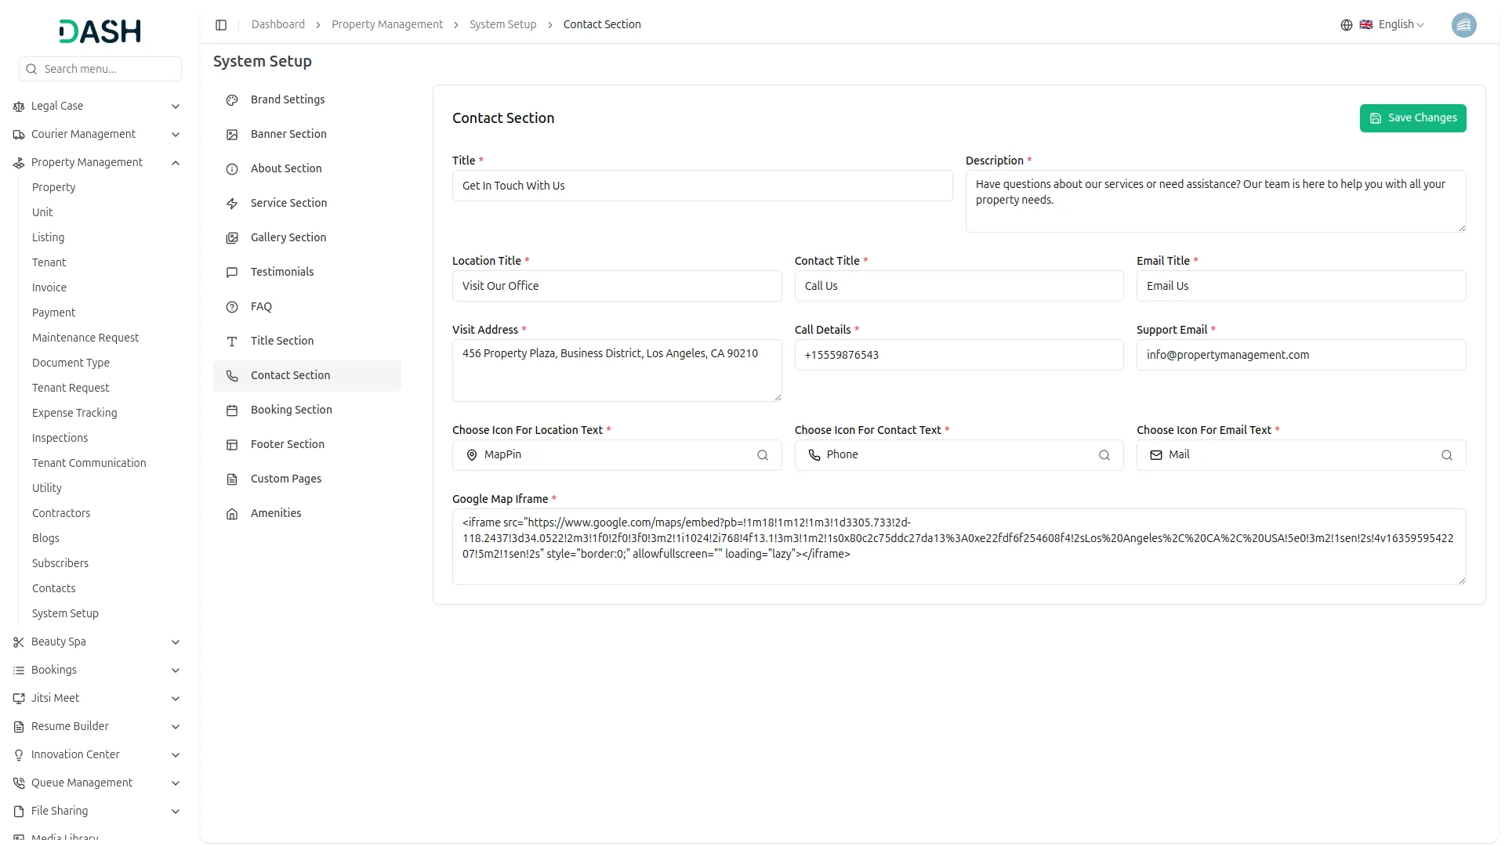Expand the Legal Case menu
Viewport: 1505px width, 846px height.
pos(176,107)
